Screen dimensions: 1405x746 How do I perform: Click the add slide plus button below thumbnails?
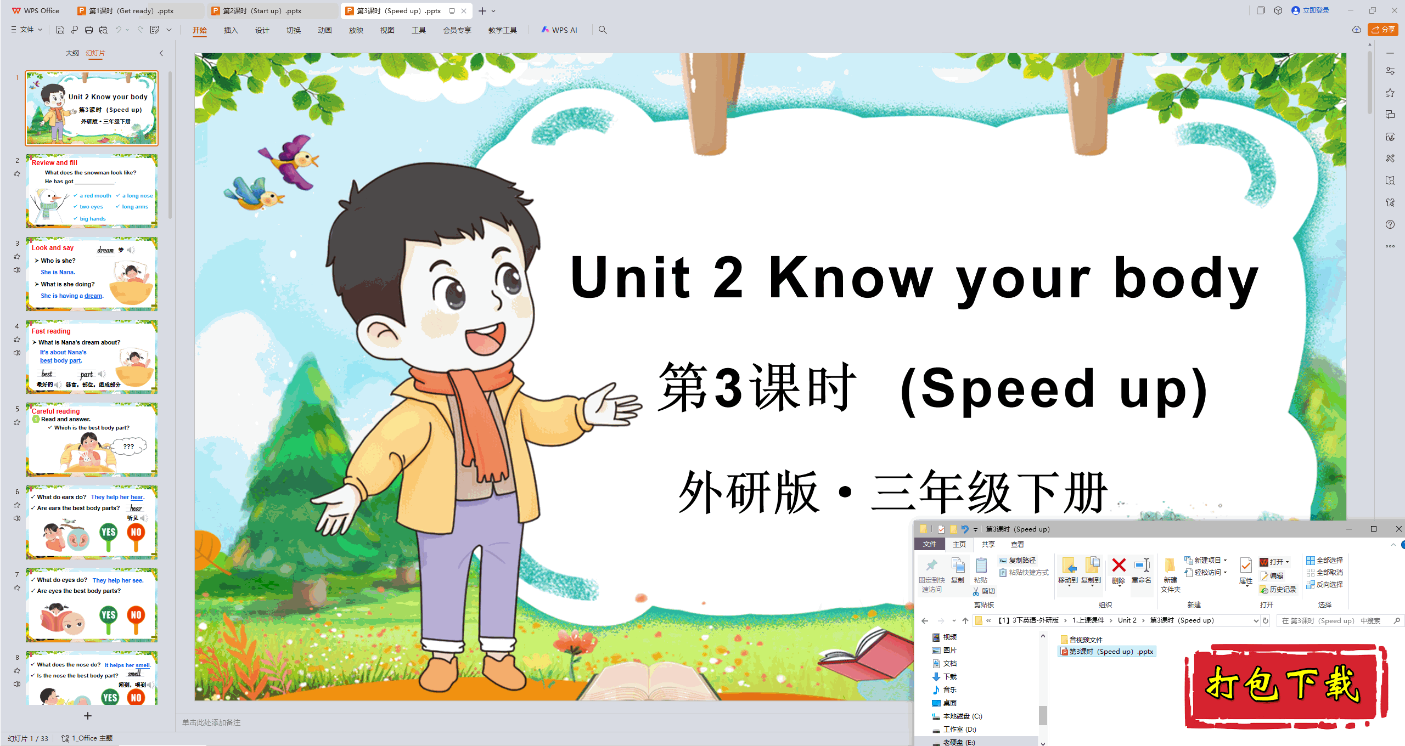pyautogui.click(x=88, y=716)
